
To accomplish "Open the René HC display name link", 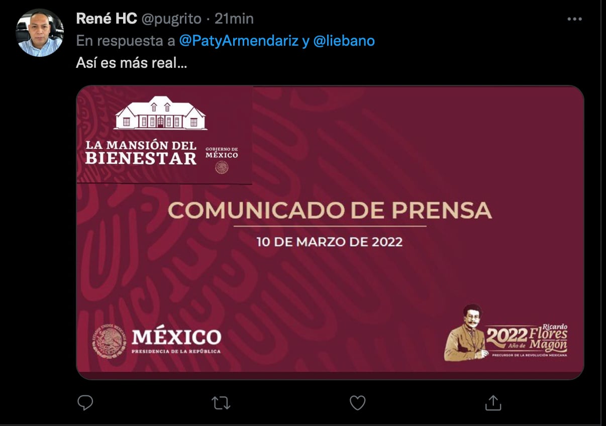I will point(107,19).
